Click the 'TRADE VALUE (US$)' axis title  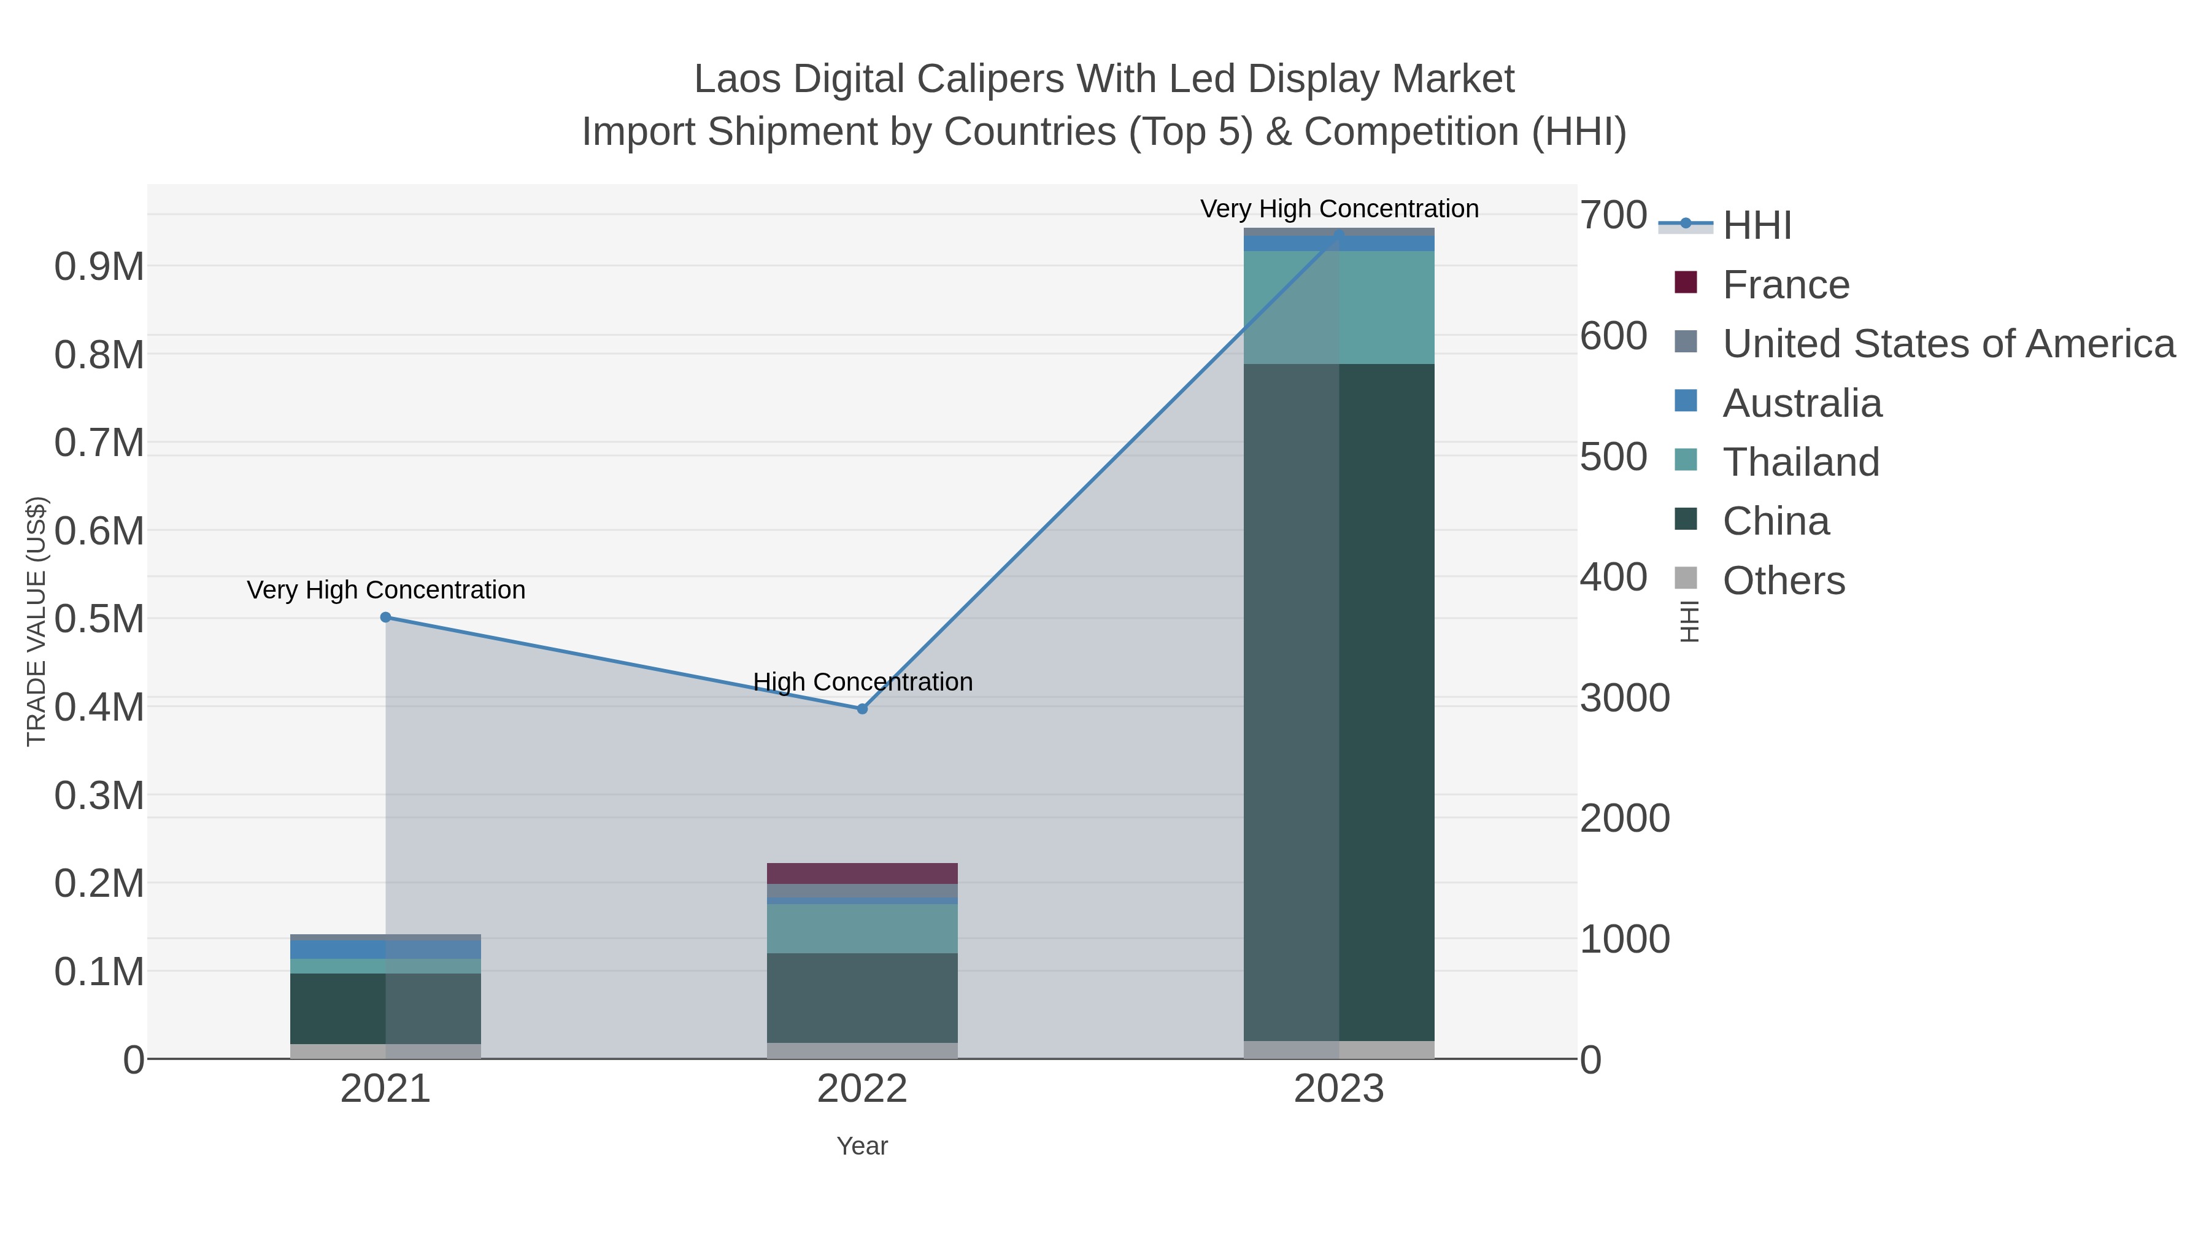(36, 621)
